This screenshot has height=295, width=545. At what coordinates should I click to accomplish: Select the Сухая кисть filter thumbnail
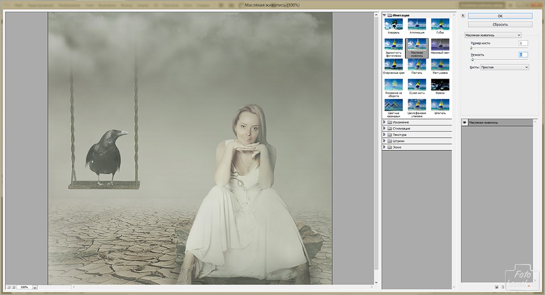tap(417, 85)
